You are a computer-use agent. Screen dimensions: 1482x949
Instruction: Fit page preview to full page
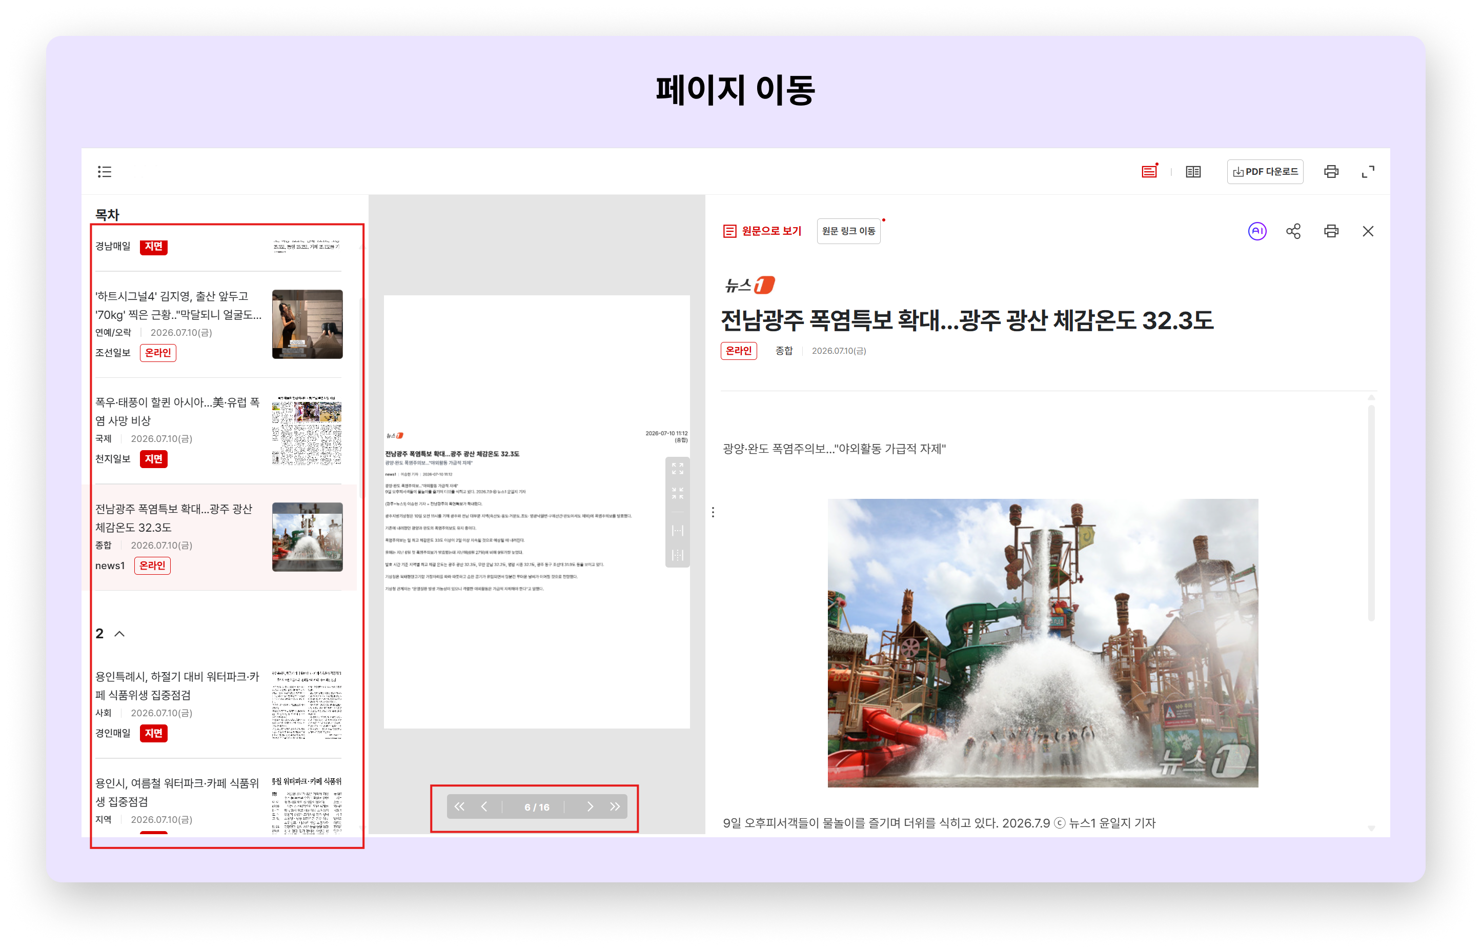(678, 555)
